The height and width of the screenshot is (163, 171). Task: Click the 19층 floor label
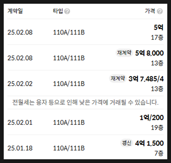[x=157, y=128]
